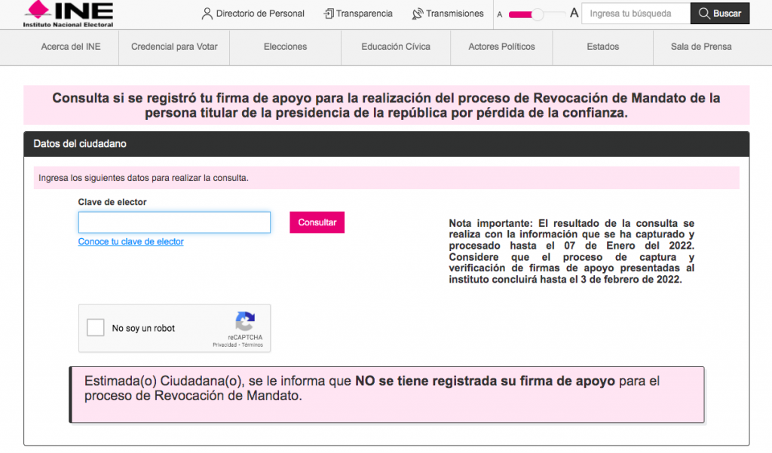
Task: Click the Transparencia document icon
Action: (327, 14)
